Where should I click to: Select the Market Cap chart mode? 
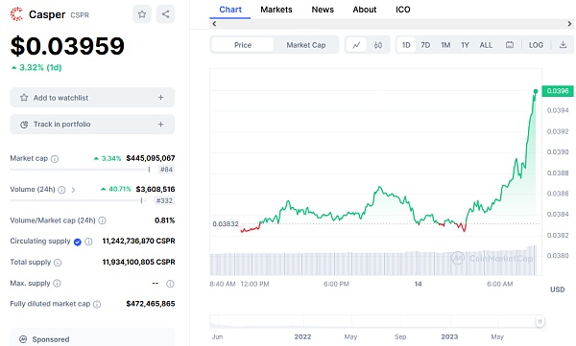coord(306,45)
